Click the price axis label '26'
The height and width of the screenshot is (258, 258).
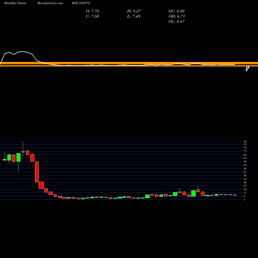[245, 182]
